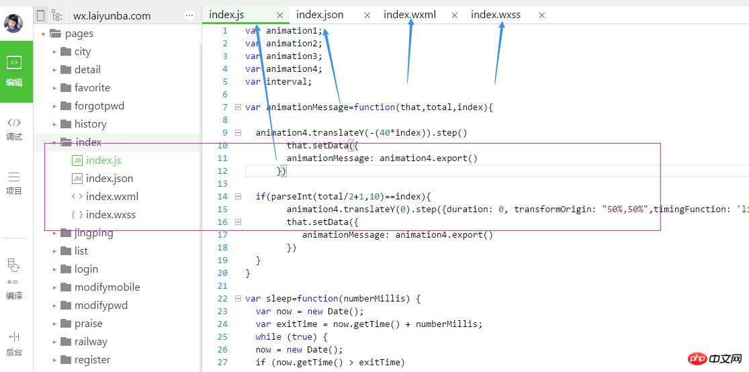
Task: Toggle the file tree view icon
Action: coord(57,15)
